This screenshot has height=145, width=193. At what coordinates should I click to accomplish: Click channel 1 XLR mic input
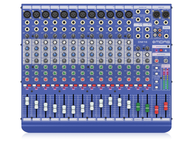27,14
